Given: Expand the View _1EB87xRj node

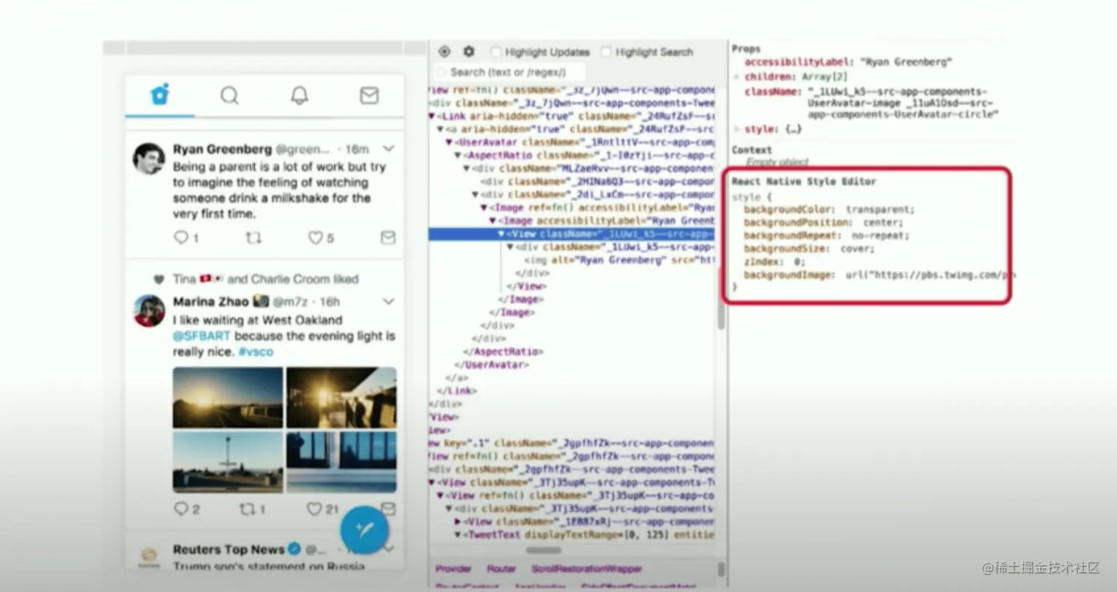Looking at the screenshot, I should pos(458,521).
